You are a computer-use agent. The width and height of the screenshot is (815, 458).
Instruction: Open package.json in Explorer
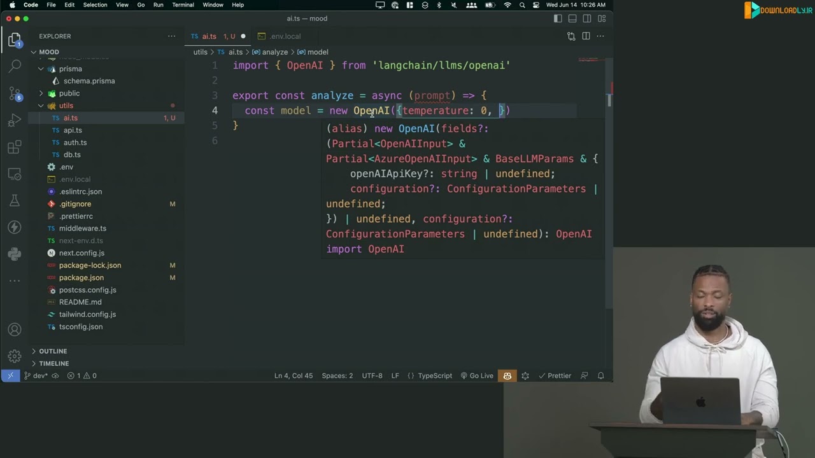coord(81,278)
